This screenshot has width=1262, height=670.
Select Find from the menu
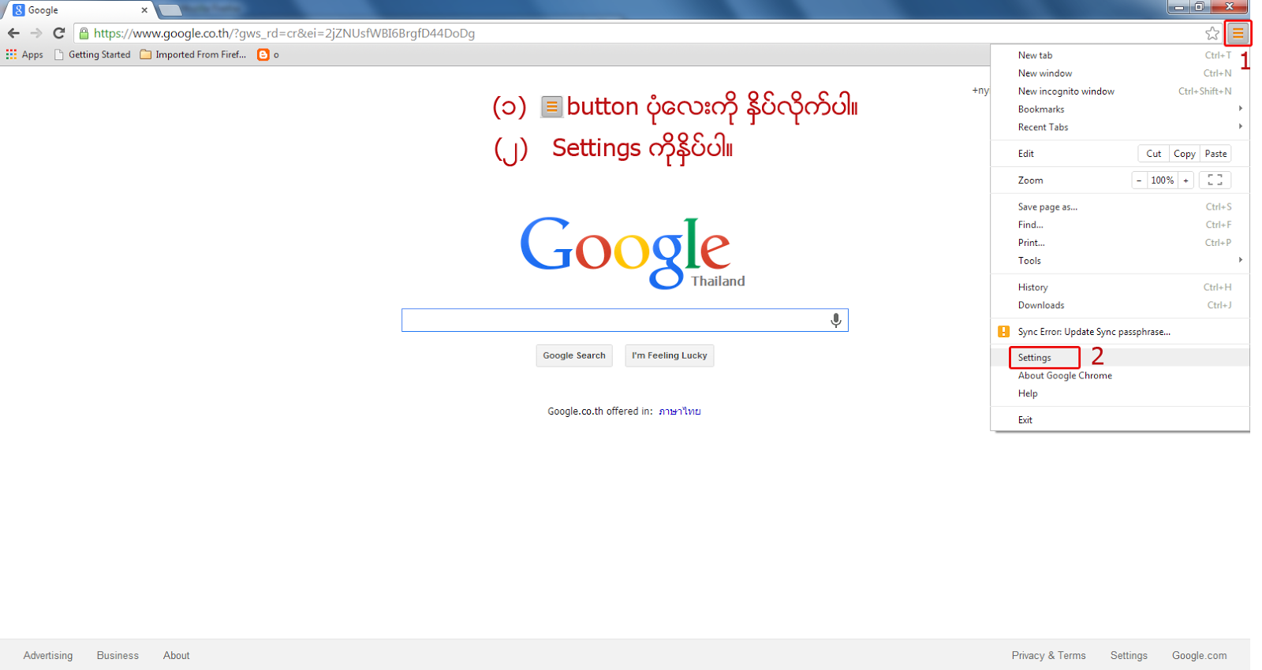tap(1120, 225)
